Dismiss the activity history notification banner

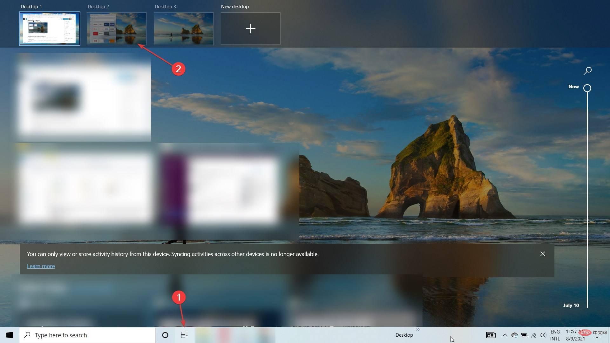coord(543,253)
